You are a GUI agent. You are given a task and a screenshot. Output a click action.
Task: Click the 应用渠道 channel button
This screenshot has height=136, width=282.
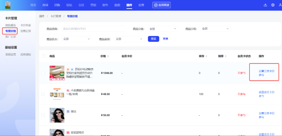pos(161,5)
